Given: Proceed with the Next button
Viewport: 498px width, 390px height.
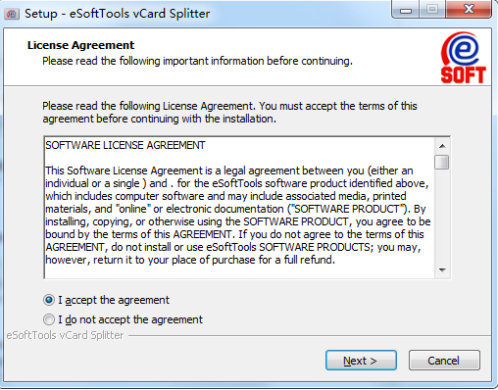Looking at the screenshot, I should point(361,361).
